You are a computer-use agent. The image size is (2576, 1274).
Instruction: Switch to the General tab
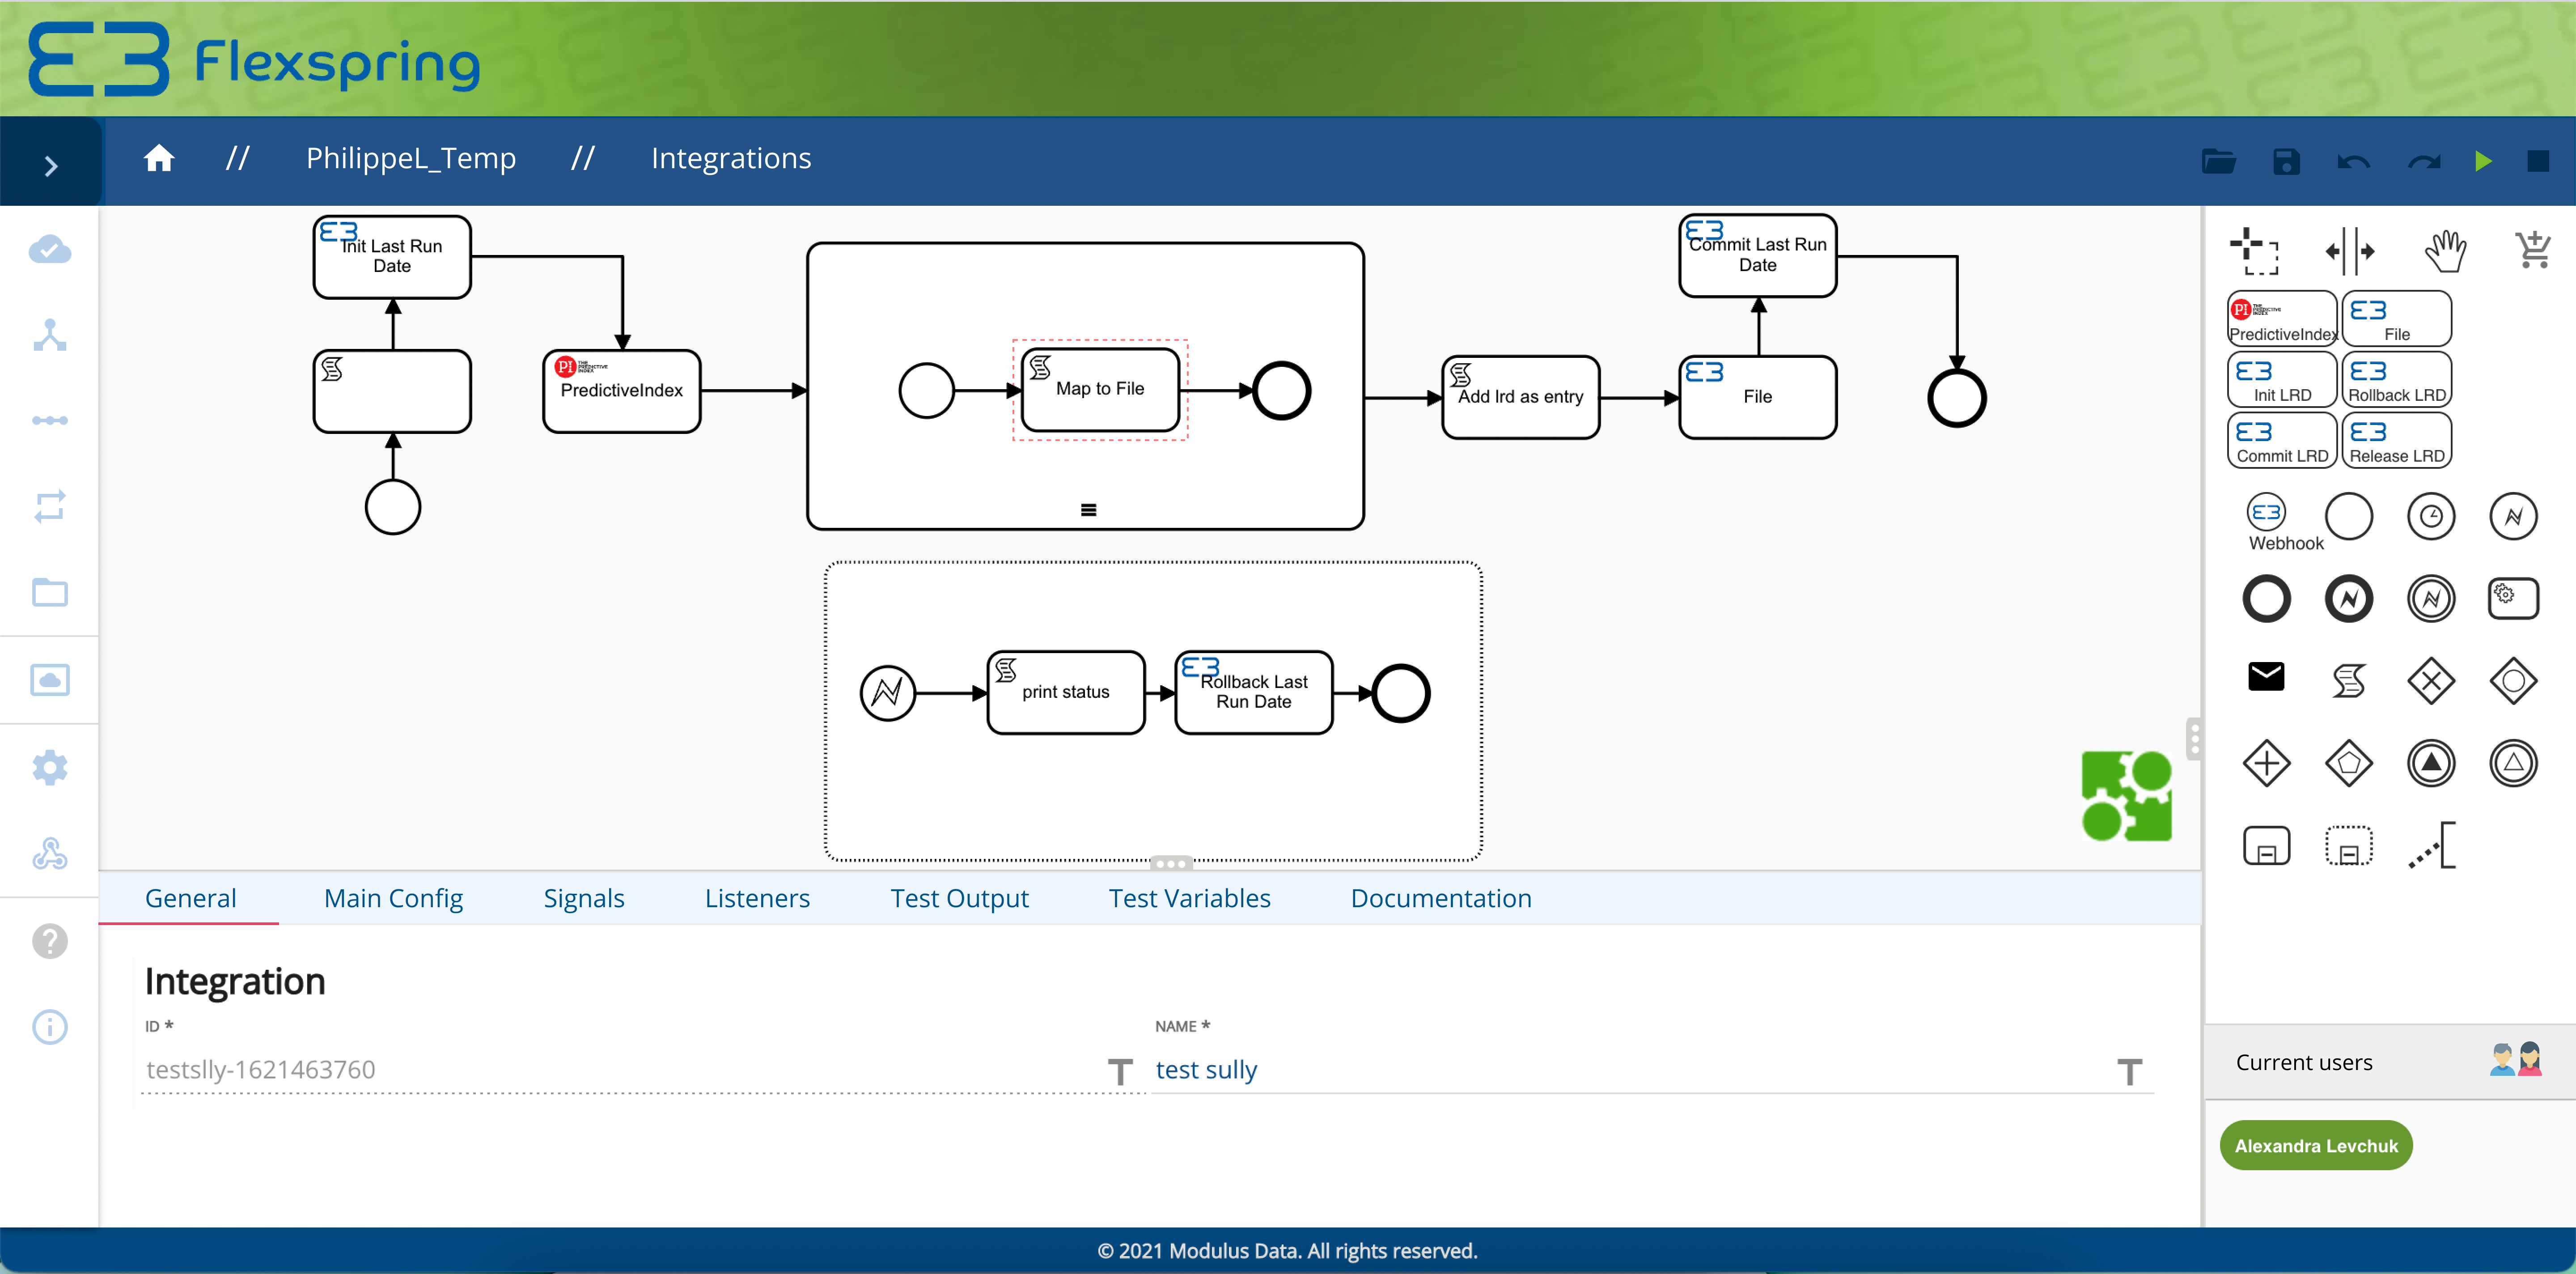190,899
